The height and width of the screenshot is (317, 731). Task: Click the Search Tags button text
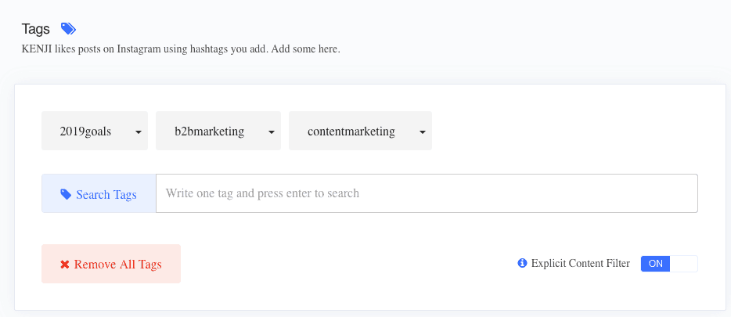tap(106, 194)
